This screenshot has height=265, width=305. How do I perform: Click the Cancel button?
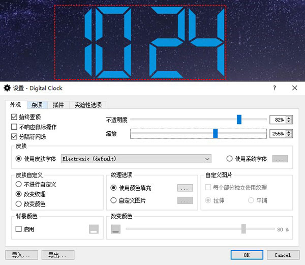click(283, 255)
